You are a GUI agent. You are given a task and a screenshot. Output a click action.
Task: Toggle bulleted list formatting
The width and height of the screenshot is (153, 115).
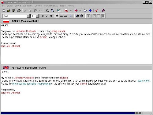click(x=71, y=16)
